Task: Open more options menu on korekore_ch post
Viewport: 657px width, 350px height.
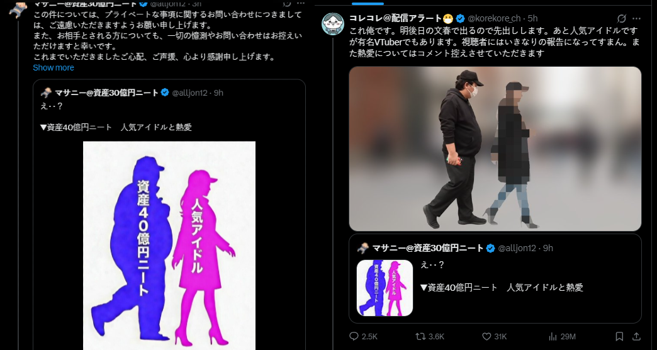Action: 636,18
